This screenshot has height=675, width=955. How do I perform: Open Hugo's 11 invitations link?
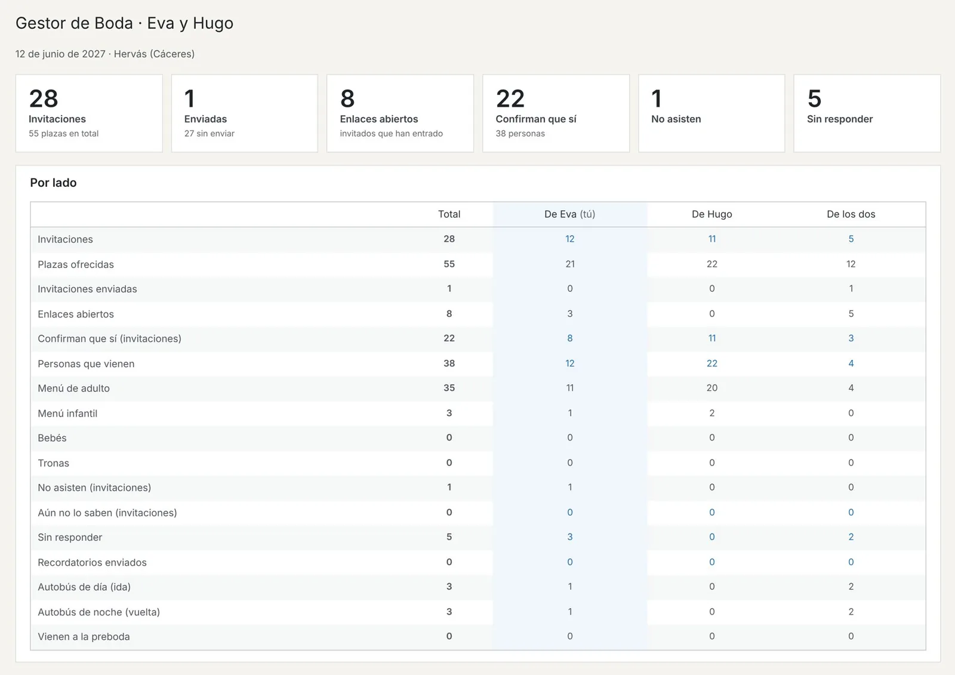712,239
